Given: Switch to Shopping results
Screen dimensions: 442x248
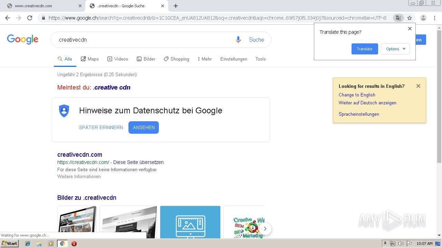Looking at the screenshot, I should [176, 59].
